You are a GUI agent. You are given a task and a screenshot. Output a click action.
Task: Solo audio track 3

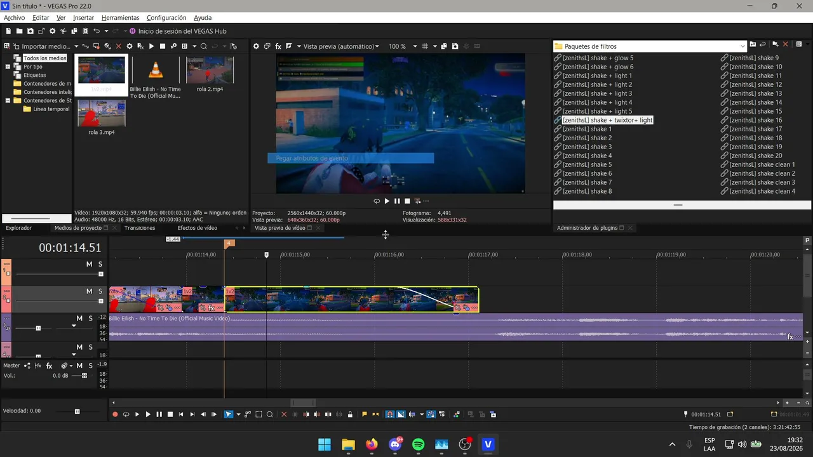(x=90, y=318)
